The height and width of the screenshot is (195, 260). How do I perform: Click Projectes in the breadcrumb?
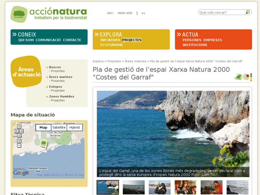tap(114, 61)
